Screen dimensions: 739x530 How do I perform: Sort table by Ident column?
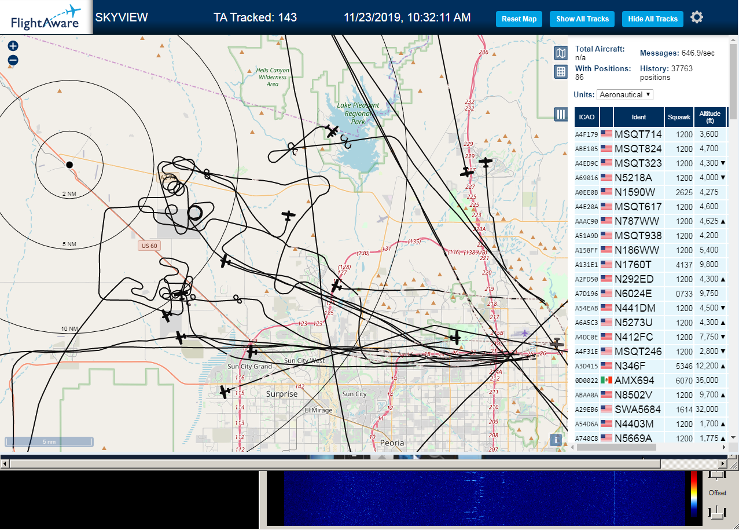[x=639, y=117]
